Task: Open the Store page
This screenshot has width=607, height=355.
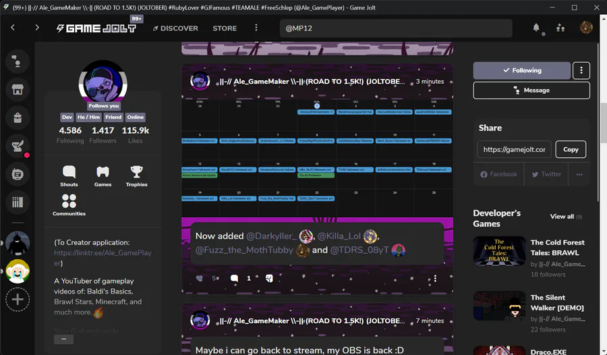Action: pyautogui.click(x=225, y=28)
